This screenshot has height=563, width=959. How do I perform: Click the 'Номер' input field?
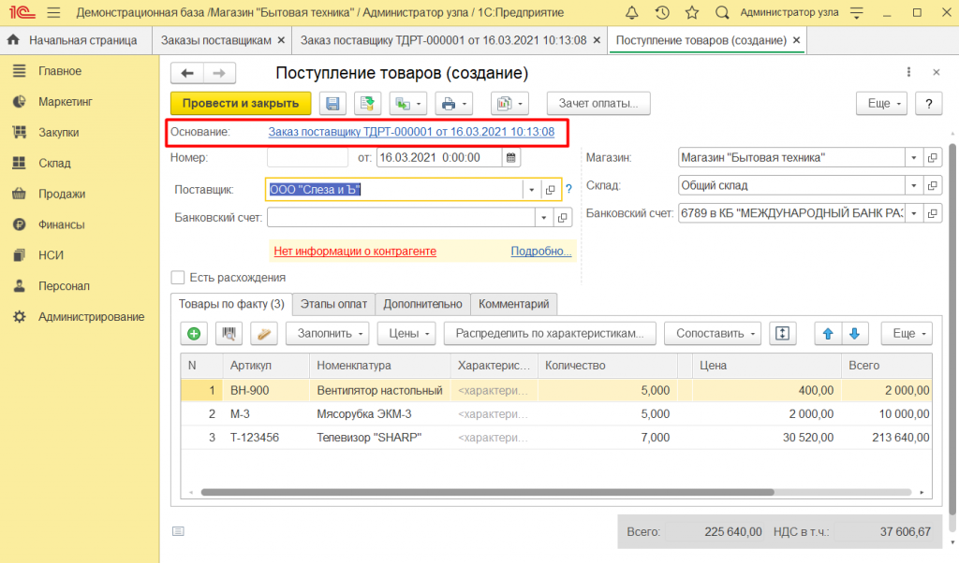(306, 158)
